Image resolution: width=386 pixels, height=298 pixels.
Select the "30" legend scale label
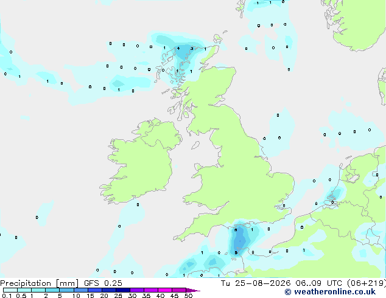[132, 296]
